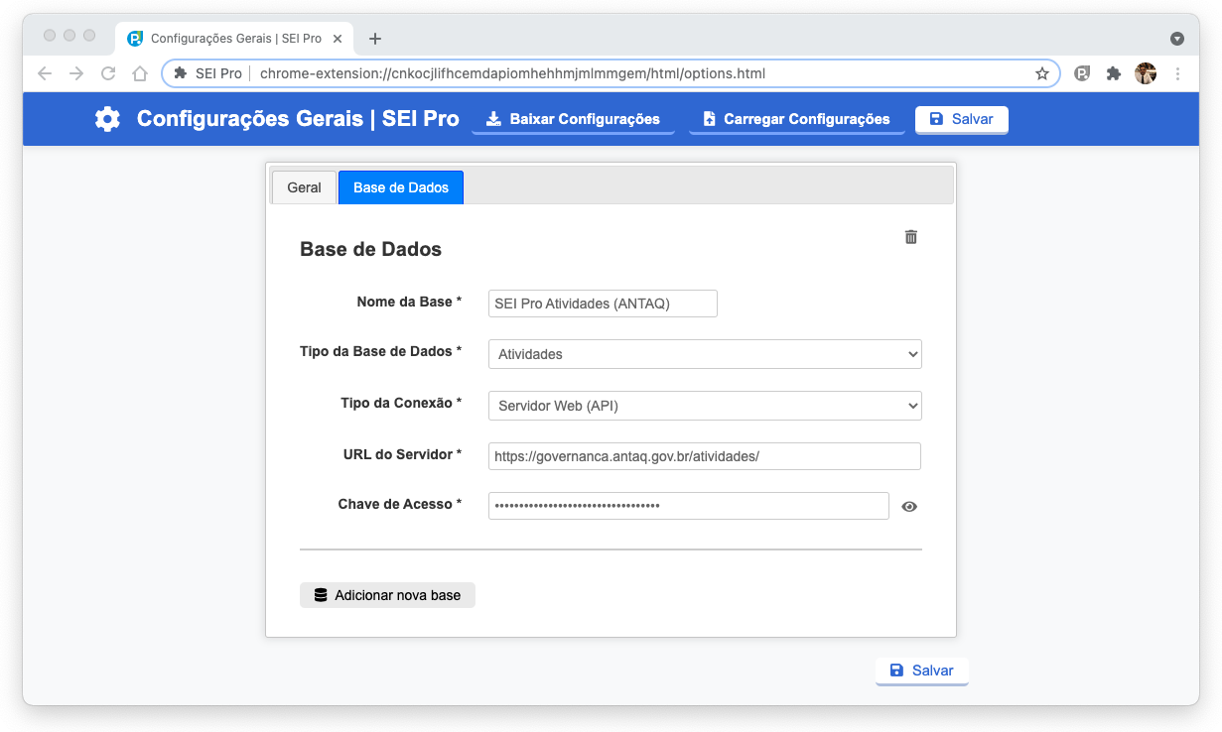Open the Chrome three-dot menu

(1177, 73)
